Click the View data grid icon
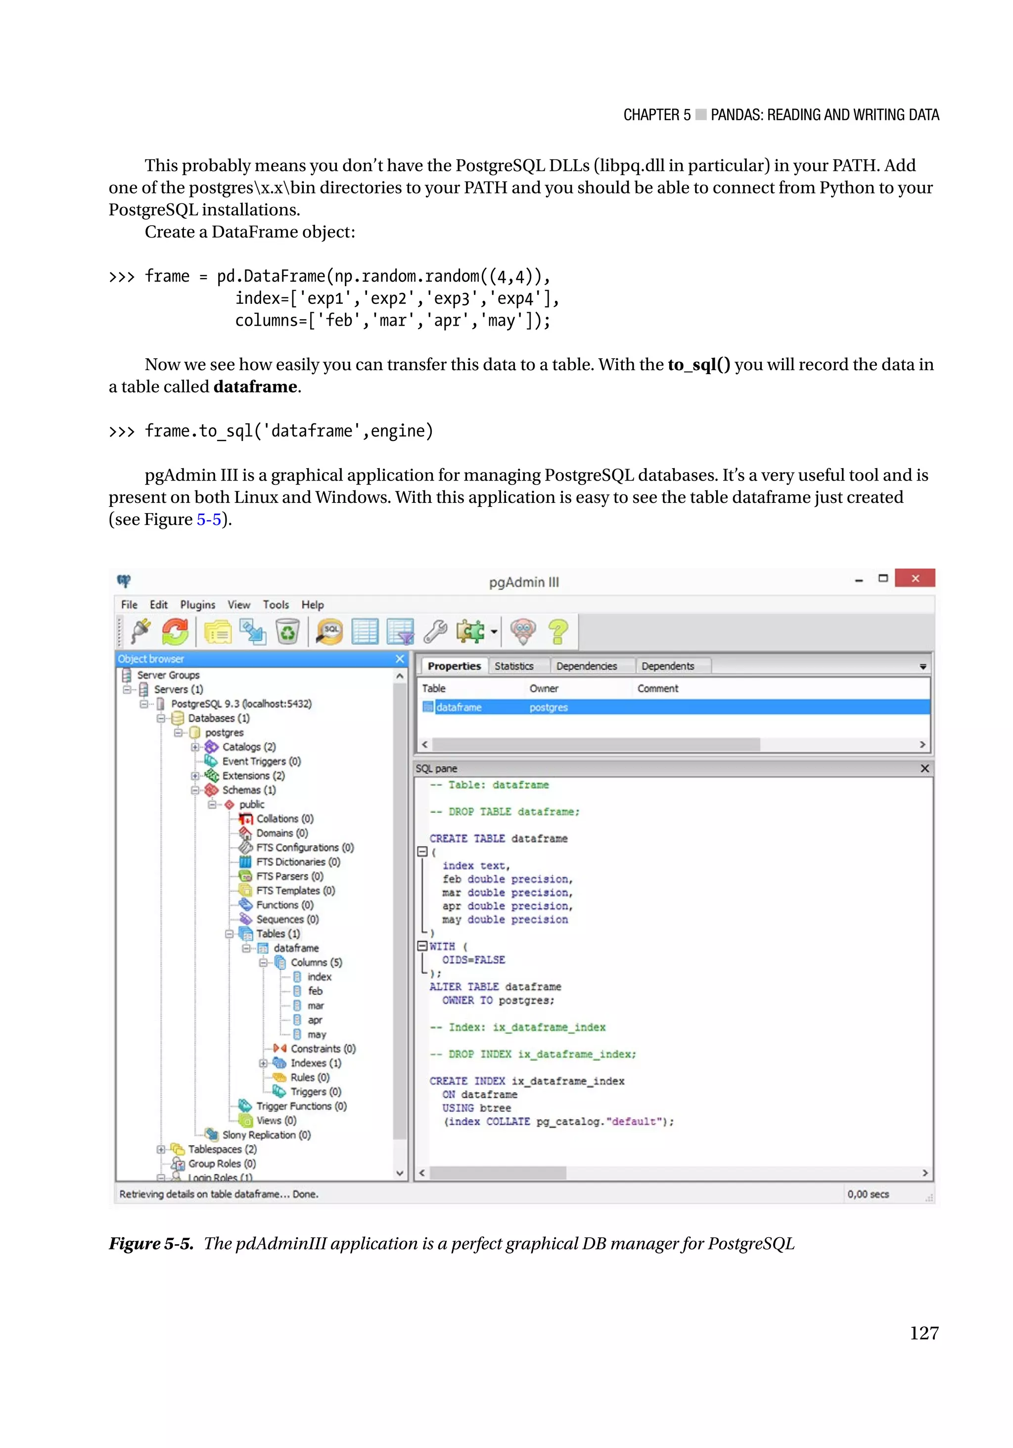Screen dimensions: 1013x1448 pyautogui.click(x=365, y=631)
